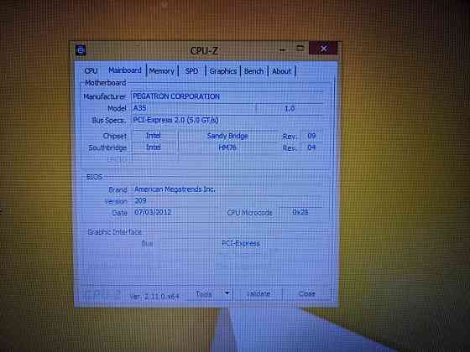Click the southbridge HM76 value
This screenshot has width=470, height=352.
coord(227,148)
